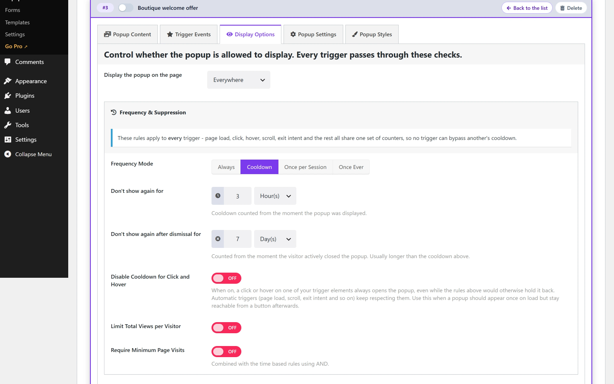Image resolution: width=614 pixels, height=384 pixels.
Task: Switch to the Popup Content tab
Action: [127, 35]
